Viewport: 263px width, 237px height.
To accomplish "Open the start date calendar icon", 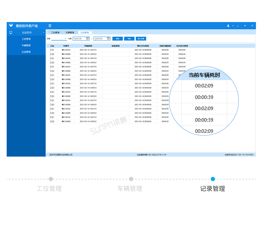I will [87, 38].
